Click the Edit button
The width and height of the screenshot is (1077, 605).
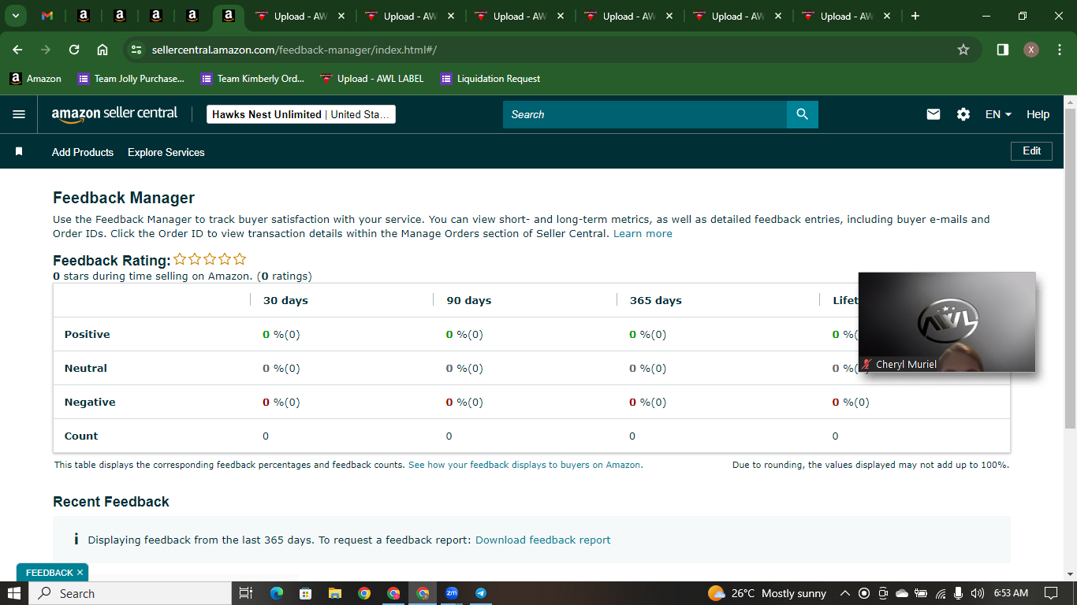1031,150
